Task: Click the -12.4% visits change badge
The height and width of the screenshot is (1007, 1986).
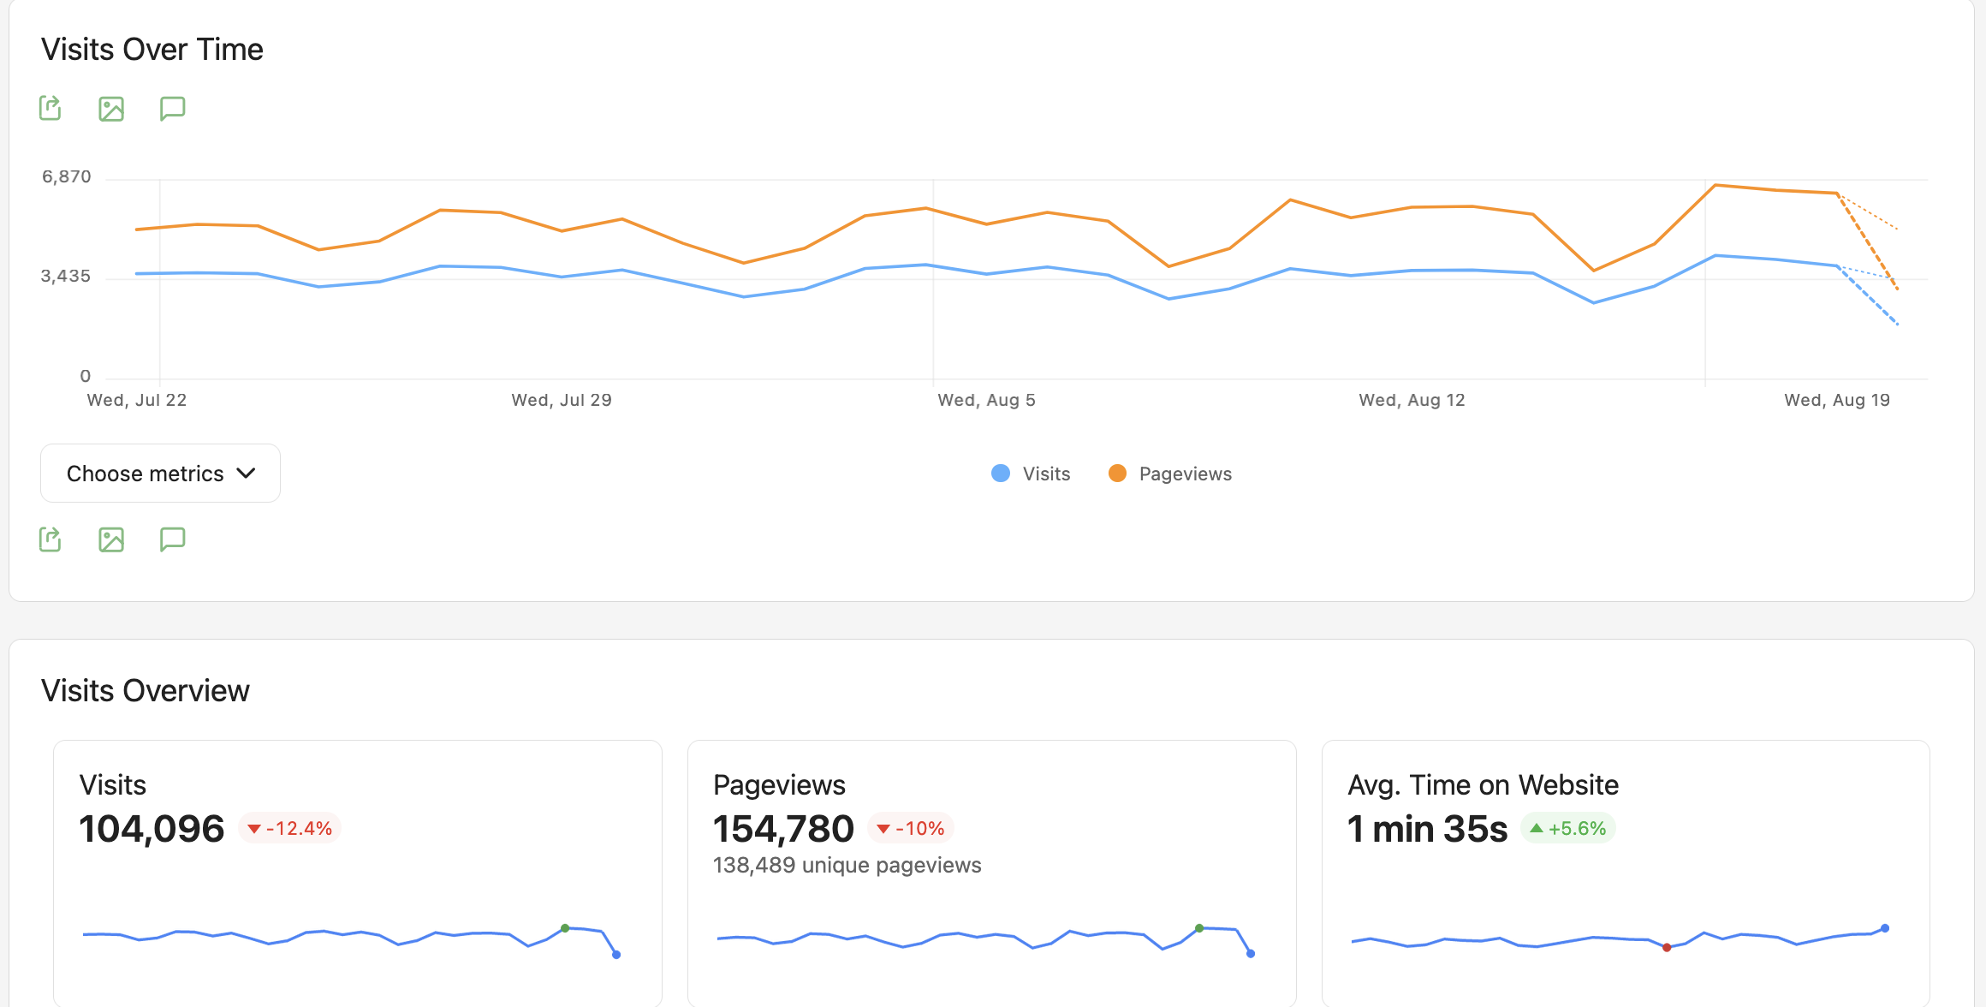Action: 290,828
